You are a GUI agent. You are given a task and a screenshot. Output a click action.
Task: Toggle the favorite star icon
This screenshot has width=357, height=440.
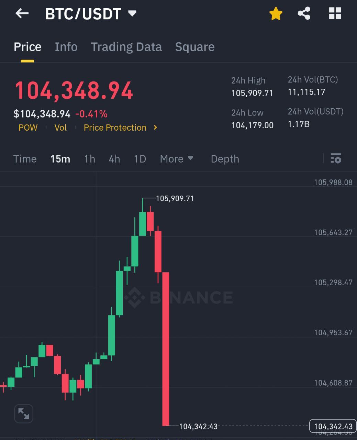tap(276, 14)
